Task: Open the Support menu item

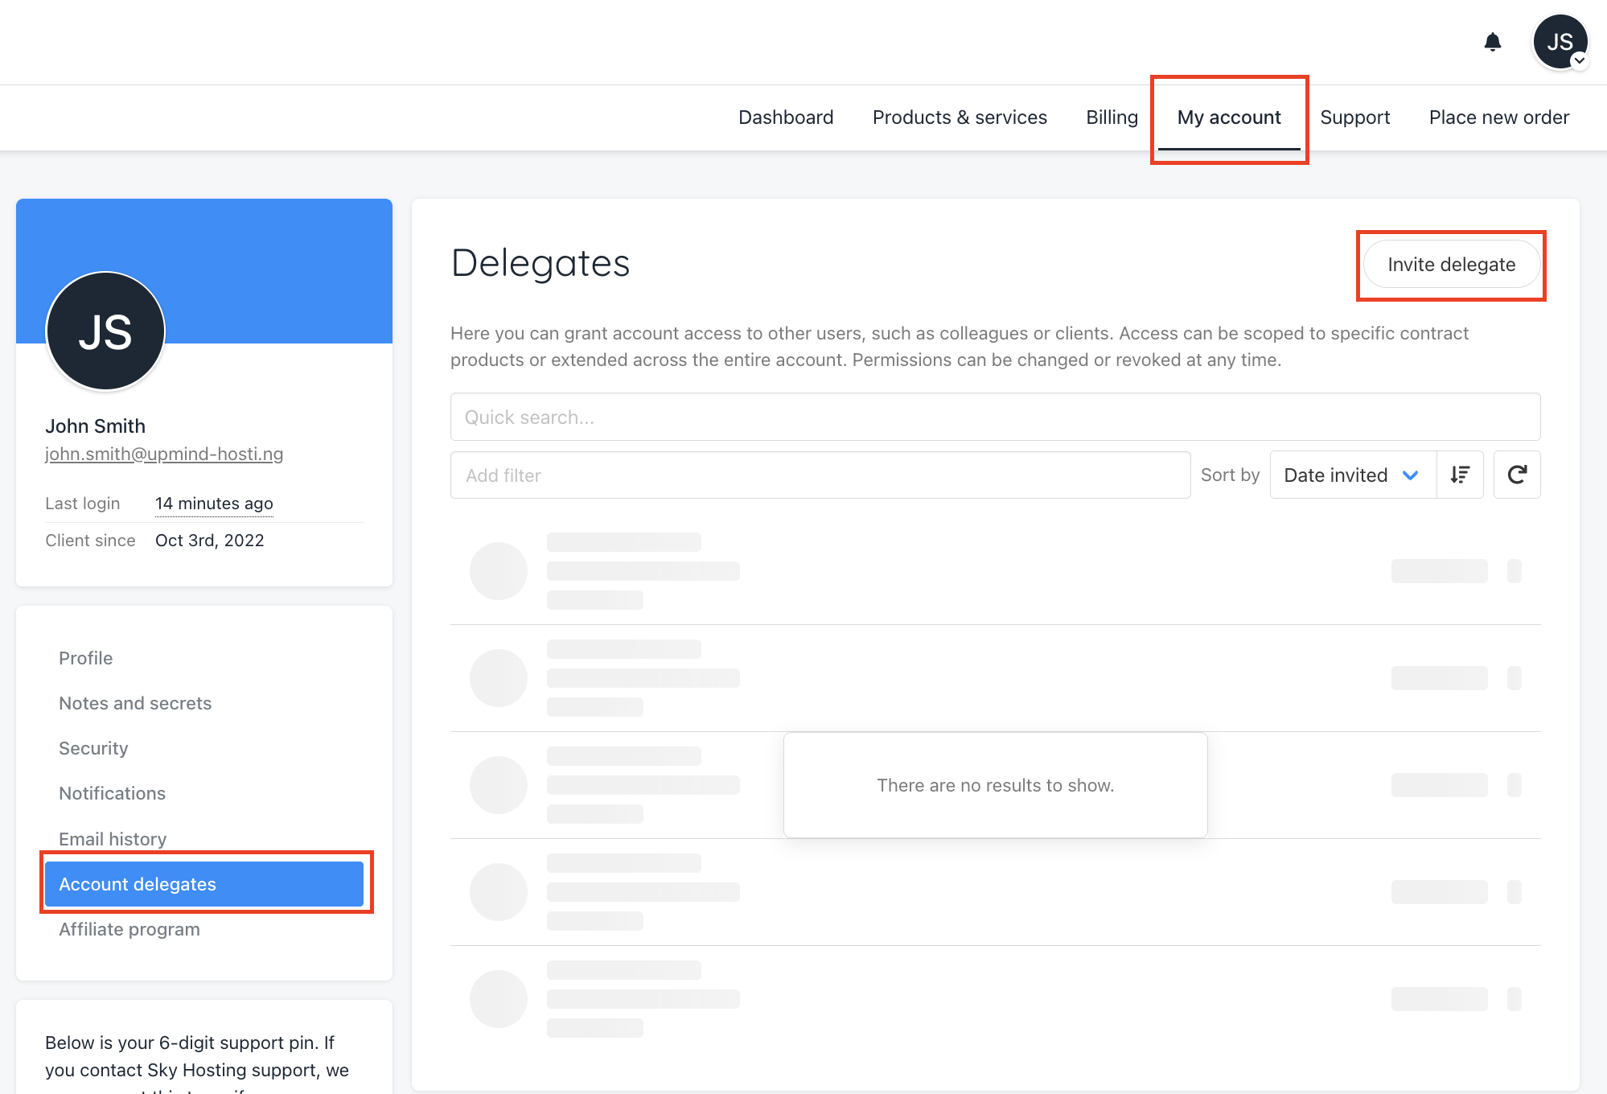Action: point(1354,117)
